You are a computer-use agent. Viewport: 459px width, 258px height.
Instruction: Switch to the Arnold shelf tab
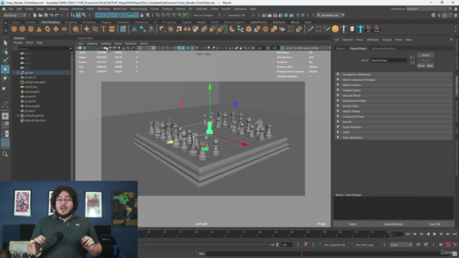pos(201,22)
